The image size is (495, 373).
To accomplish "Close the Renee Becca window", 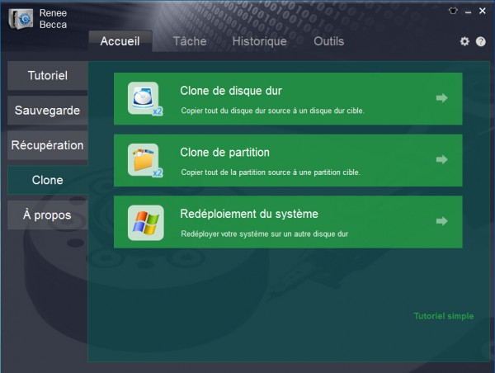I will click(483, 11).
